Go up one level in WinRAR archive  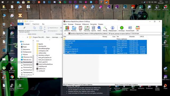point(65,34)
